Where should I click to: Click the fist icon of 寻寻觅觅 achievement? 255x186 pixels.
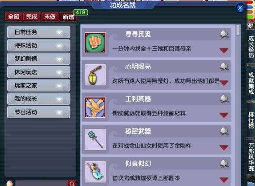coord(95,43)
